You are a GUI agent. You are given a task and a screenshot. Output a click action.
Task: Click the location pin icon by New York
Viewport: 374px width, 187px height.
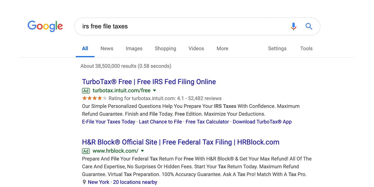click(84, 182)
